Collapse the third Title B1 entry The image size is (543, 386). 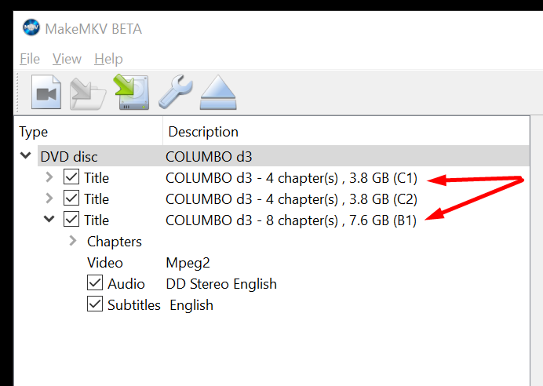pyautogui.click(x=49, y=219)
